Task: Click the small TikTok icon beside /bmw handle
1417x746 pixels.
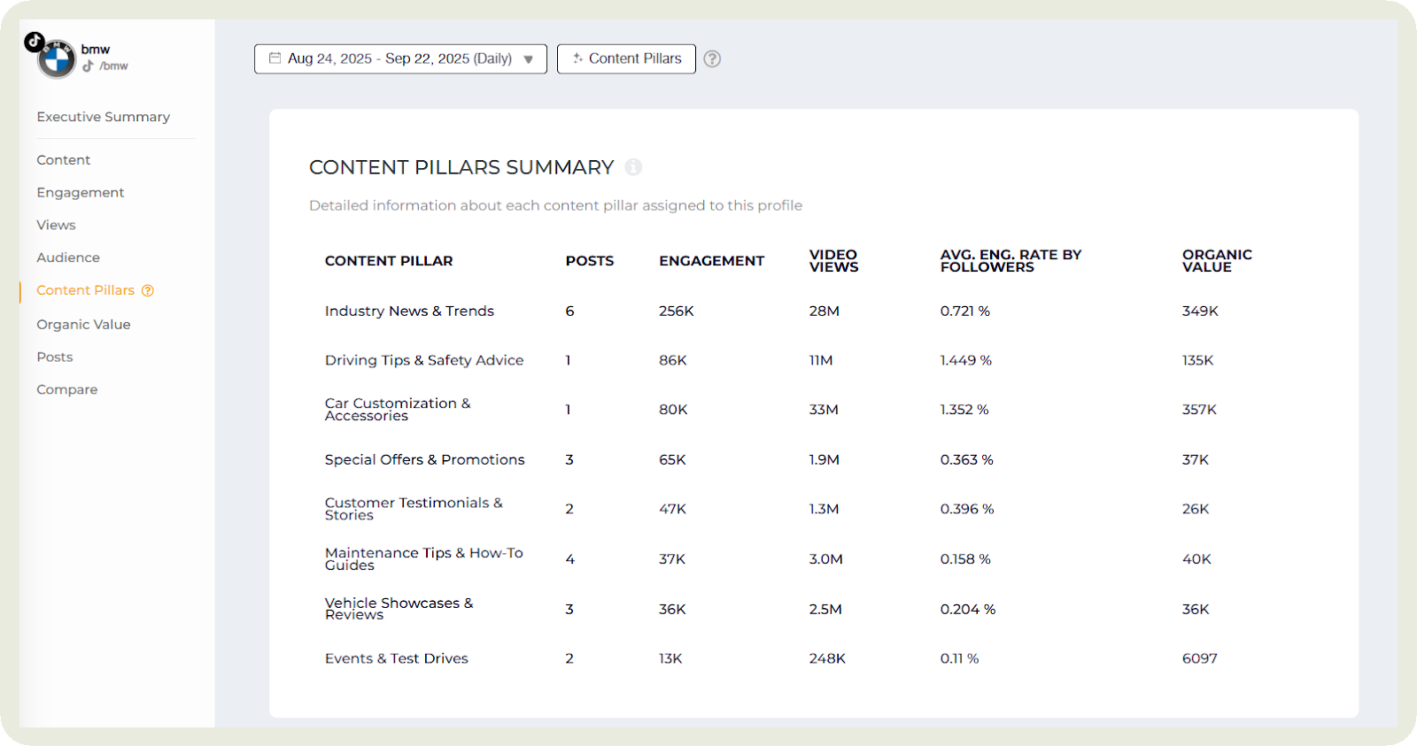Action: [89, 66]
